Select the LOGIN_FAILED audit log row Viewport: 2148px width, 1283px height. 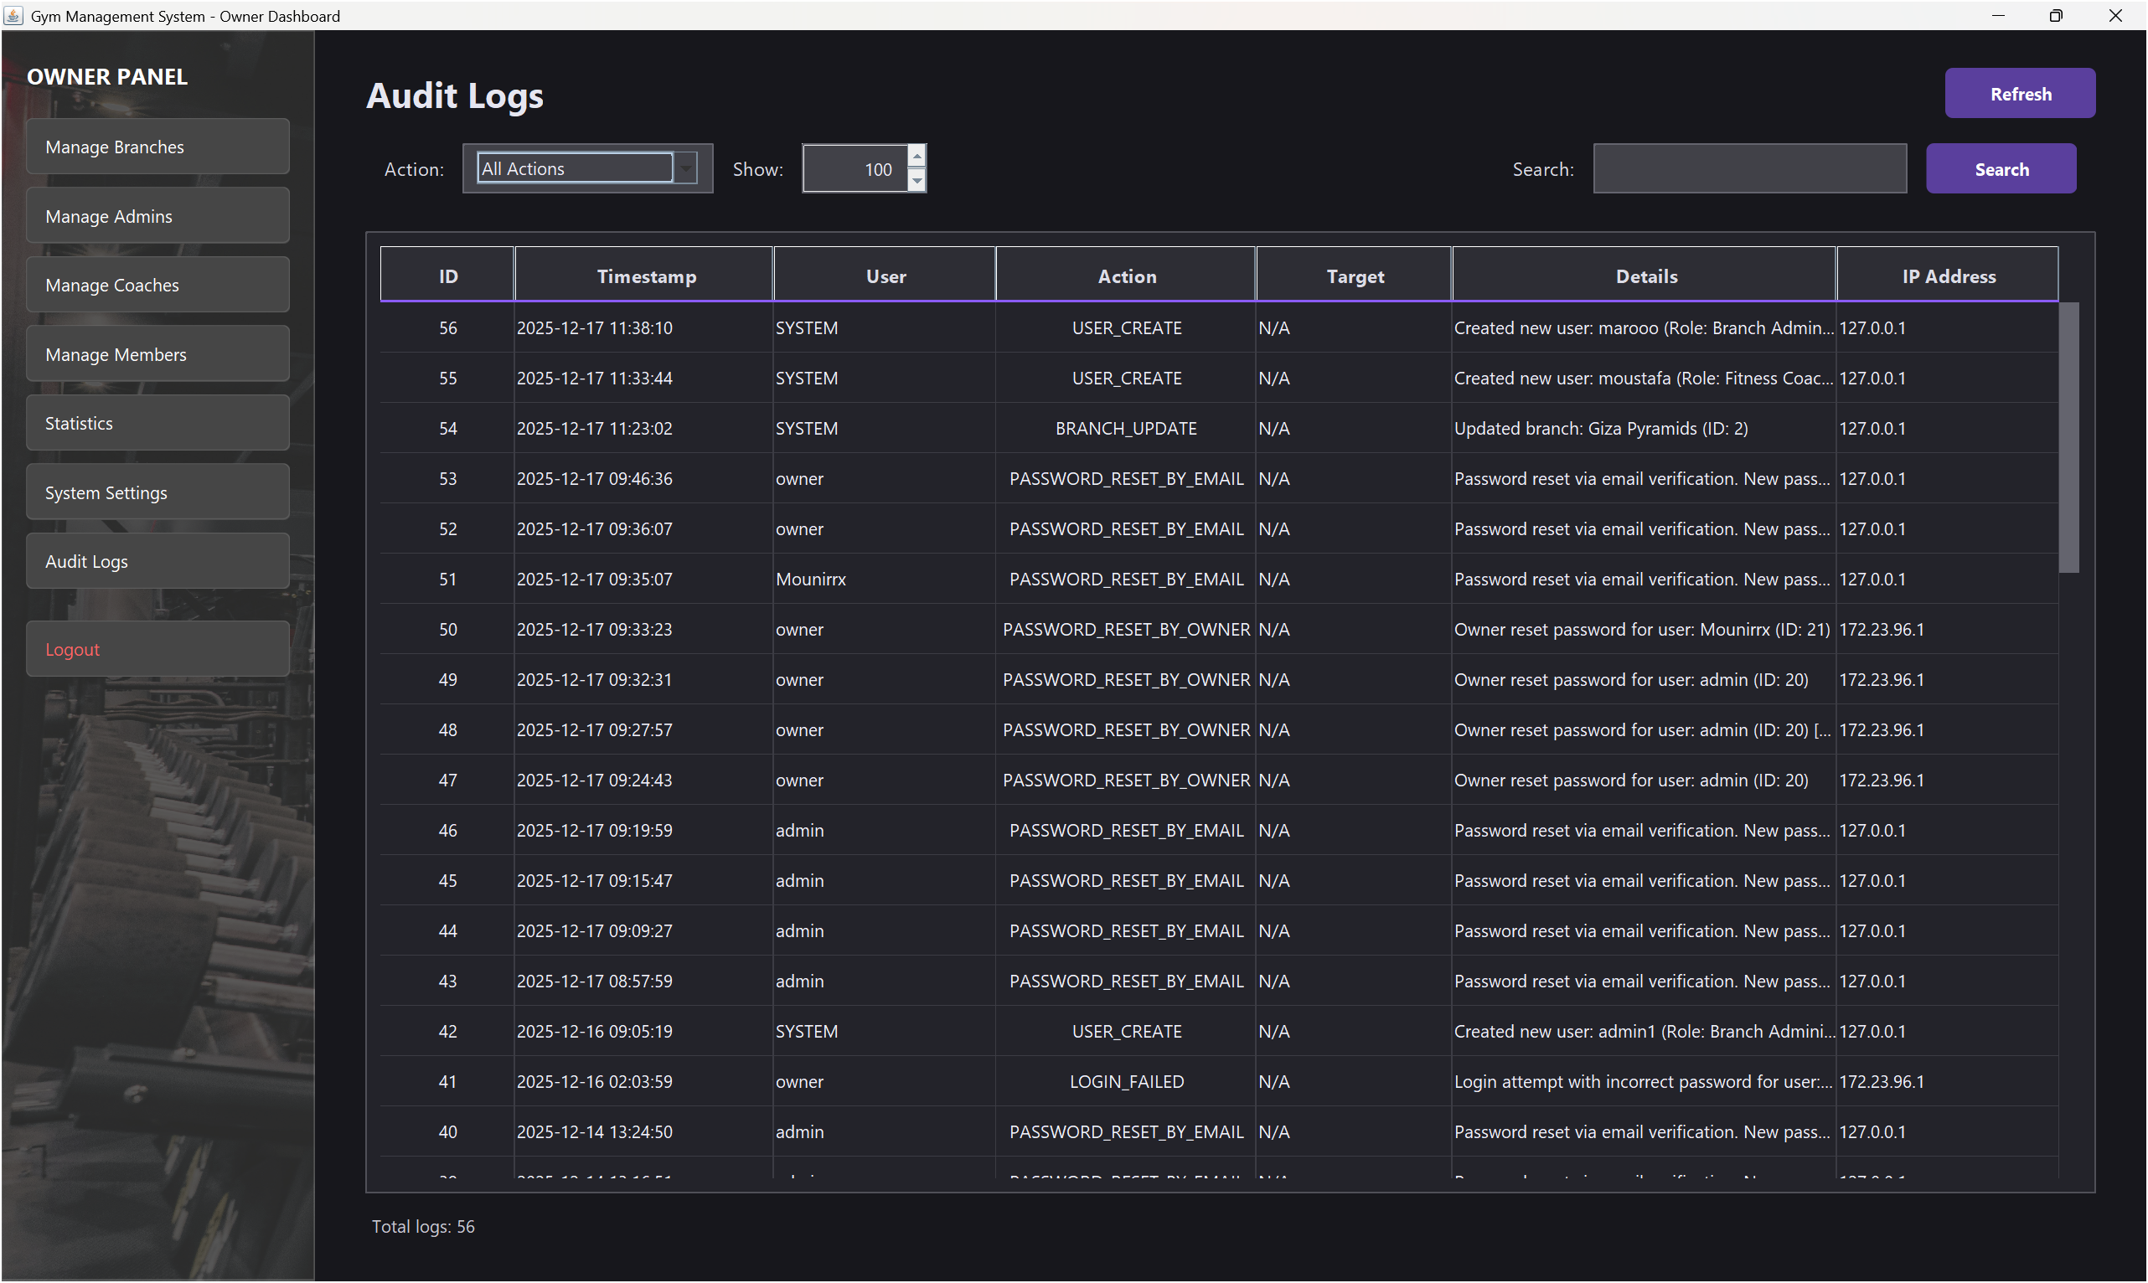1124,1080
